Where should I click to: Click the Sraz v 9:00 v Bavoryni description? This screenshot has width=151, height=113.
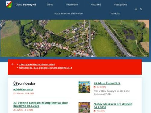[112, 93]
